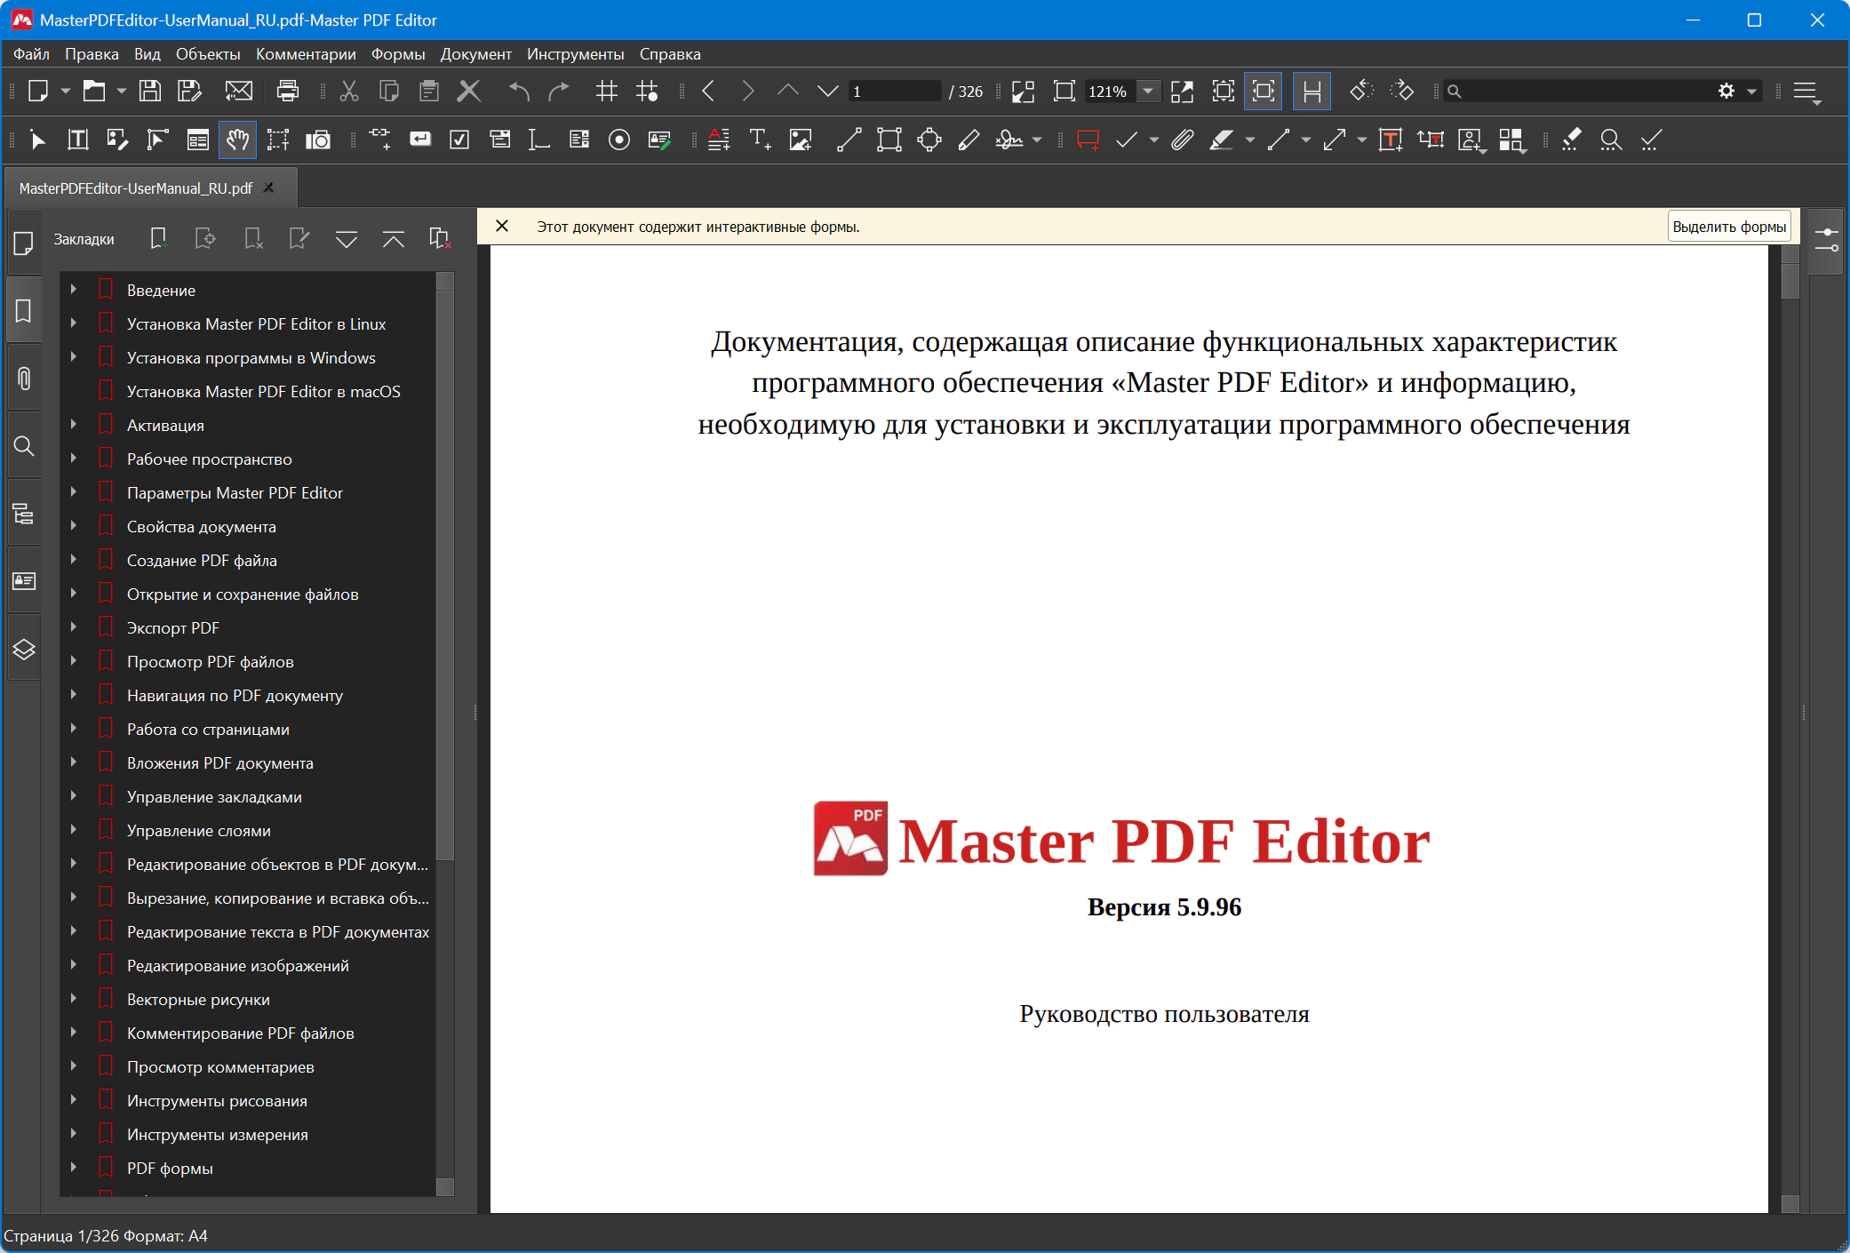Toggle snap to grid
This screenshot has height=1253, width=1850.
[647, 91]
